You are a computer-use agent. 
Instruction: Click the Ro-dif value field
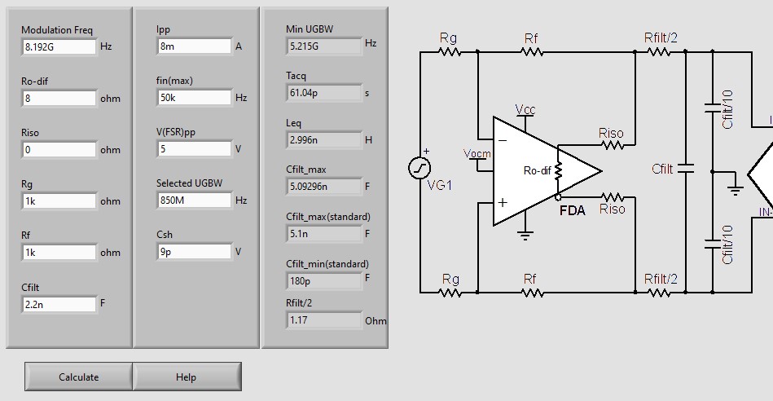tap(59, 99)
